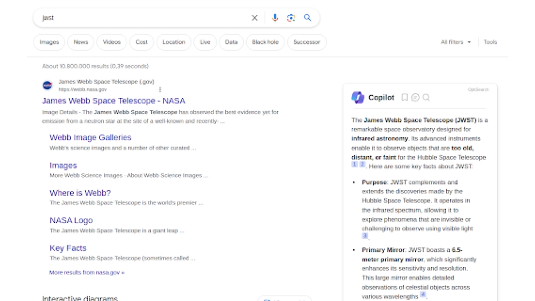This screenshot has width=535, height=301.
Task: Click the About 10.800.000 results text
Action: pos(95,66)
